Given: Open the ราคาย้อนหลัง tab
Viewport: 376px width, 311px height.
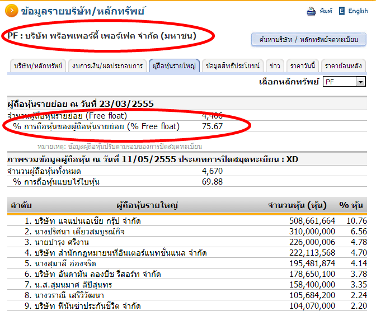Looking at the screenshot, I should (x=344, y=65).
